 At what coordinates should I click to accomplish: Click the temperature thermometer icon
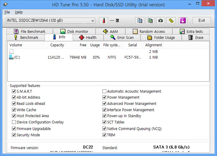104,21
